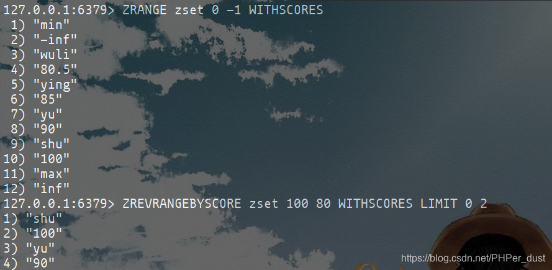The height and width of the screenshot is (270, 552).
Task: Click the ZREVRANGEBYSCORE zset command text
Action: (305, 204)
